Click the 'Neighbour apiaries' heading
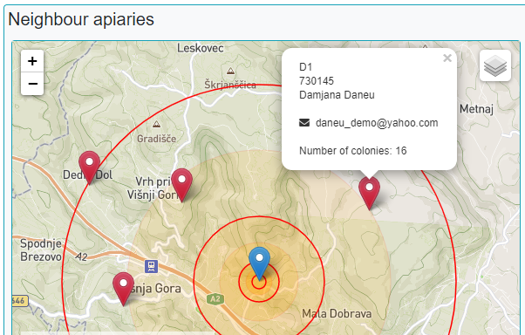 point(81,19)
